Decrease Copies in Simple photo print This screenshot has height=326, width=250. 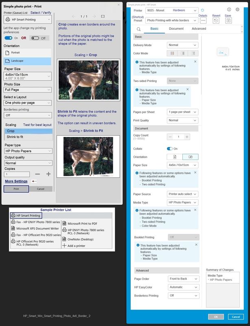click(x=37, y=174)
